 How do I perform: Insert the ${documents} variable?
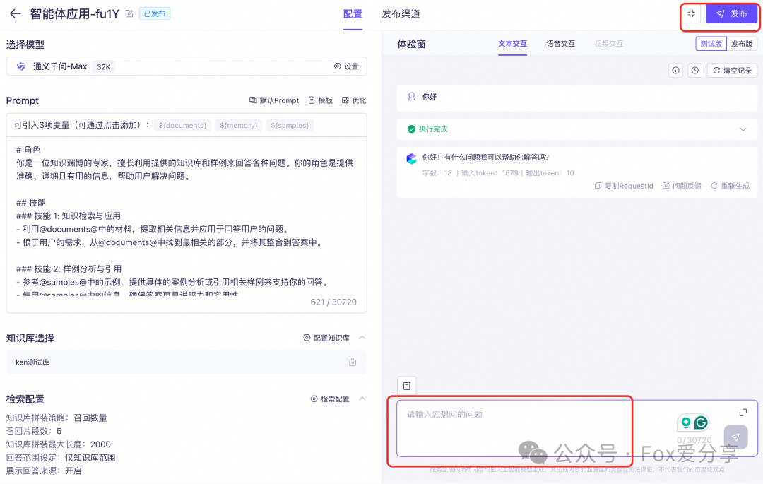(x=182, y=126)
